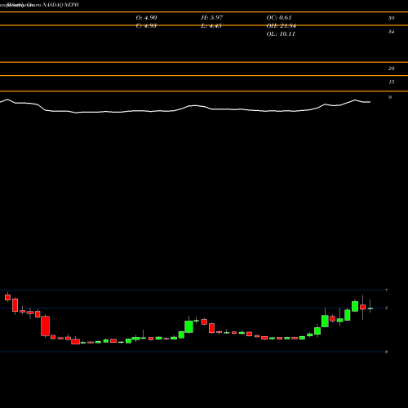Click the '7' lower axis label
The width and height of the screenshot is (408, 408).
(386, 290)
